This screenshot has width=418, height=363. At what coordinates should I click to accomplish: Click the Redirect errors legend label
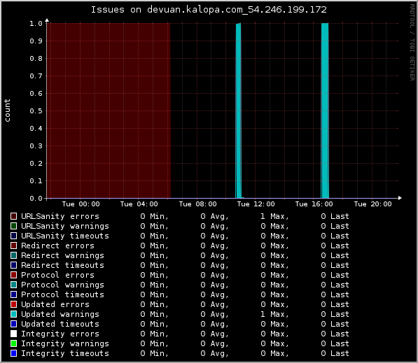coord(57,245)
